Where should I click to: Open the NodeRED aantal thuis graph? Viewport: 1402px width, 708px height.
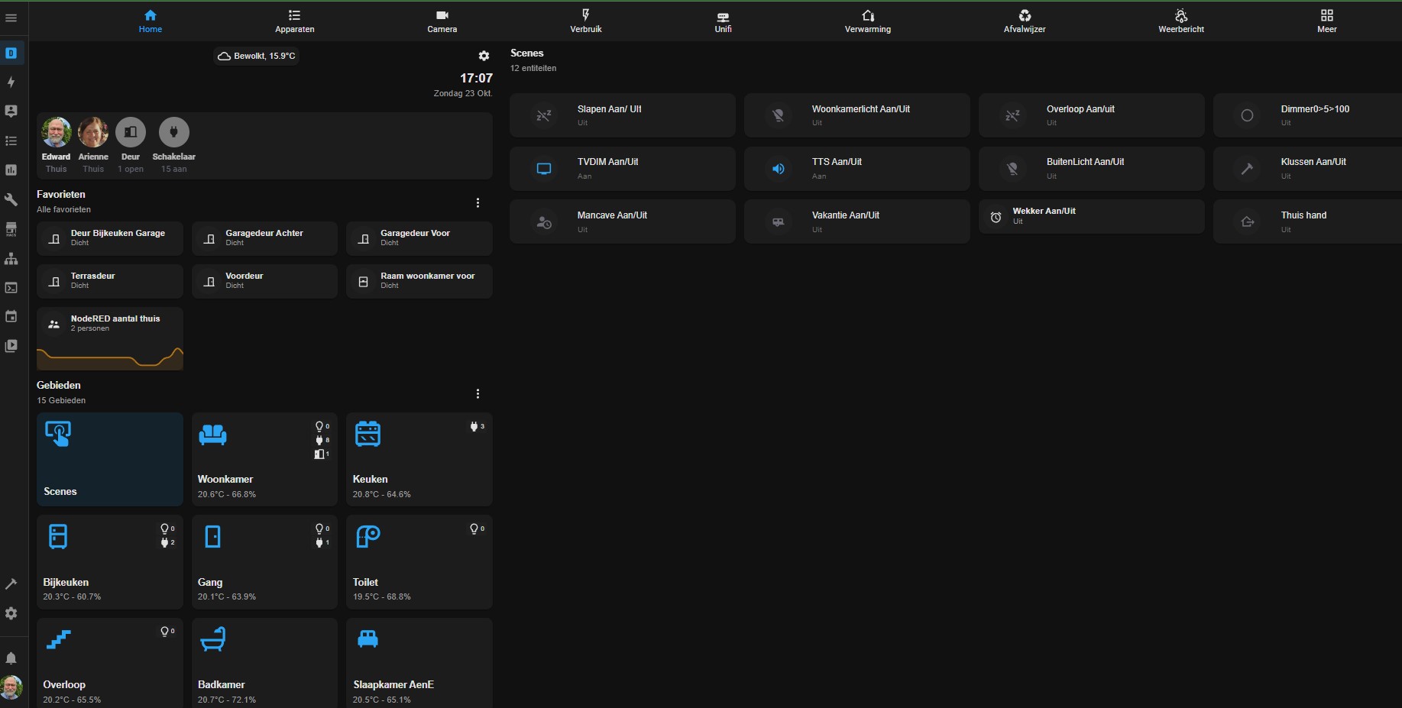point(109,338)
